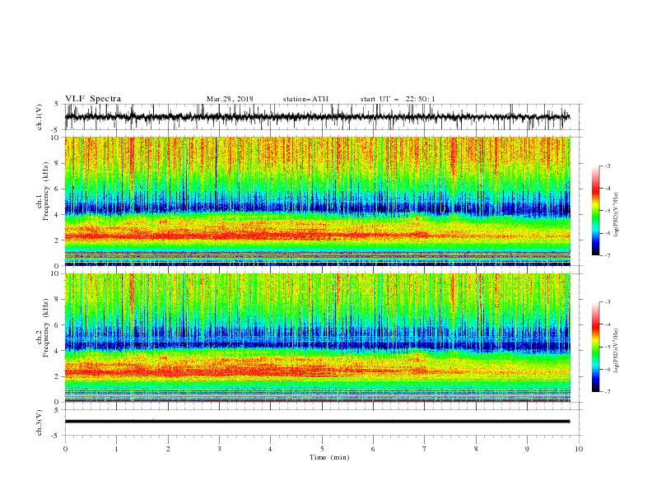Click the 'Time (min)' axis label
Viewport: 652px width, 504px height.
(x=329, y=457)
